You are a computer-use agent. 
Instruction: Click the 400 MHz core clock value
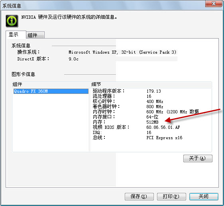(x=155, y=101)
